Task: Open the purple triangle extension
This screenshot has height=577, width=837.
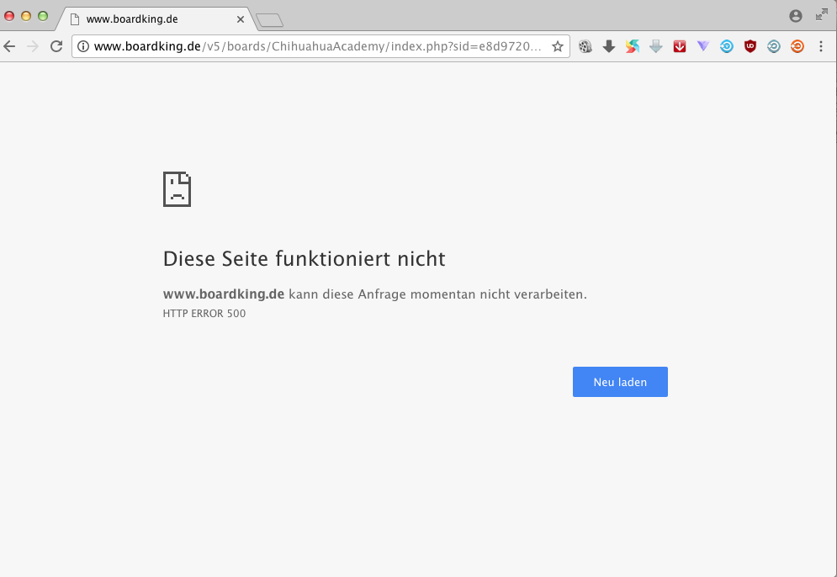Action: [x=703, y=46]
